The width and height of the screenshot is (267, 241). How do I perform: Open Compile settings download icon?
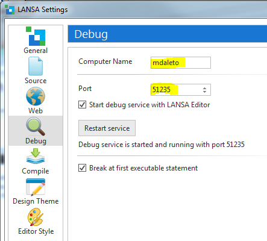click(x=36, y=156)
